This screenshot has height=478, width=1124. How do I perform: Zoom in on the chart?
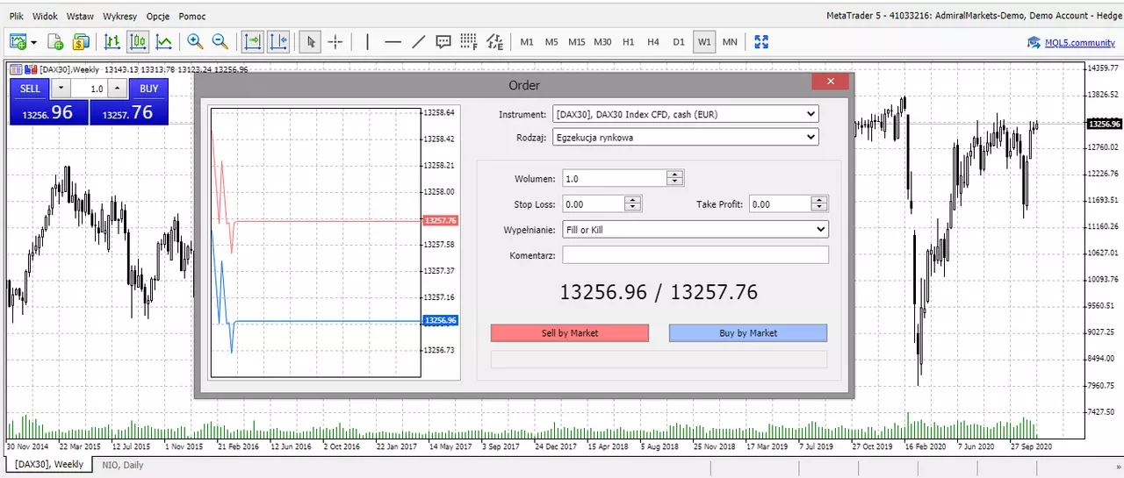point(195,41)
